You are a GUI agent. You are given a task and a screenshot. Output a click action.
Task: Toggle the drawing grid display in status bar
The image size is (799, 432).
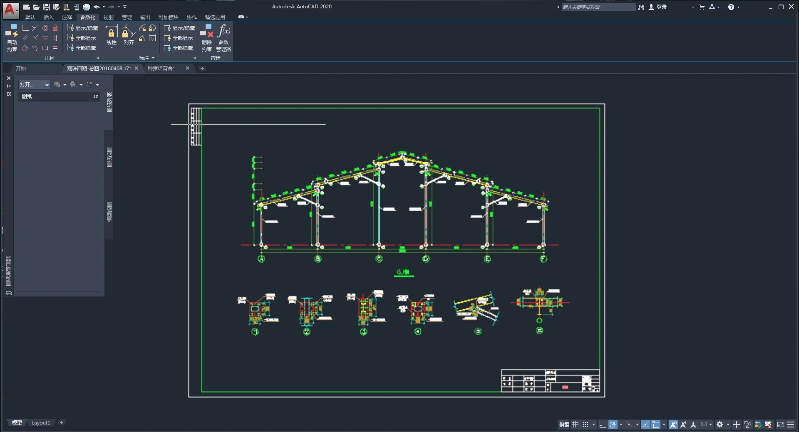(575, 425)
